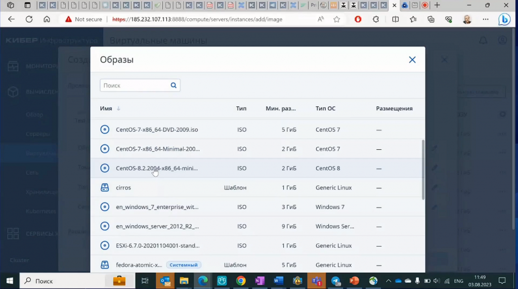
Task: Click the taskbar Поиск search box
Action: point(77,281)
